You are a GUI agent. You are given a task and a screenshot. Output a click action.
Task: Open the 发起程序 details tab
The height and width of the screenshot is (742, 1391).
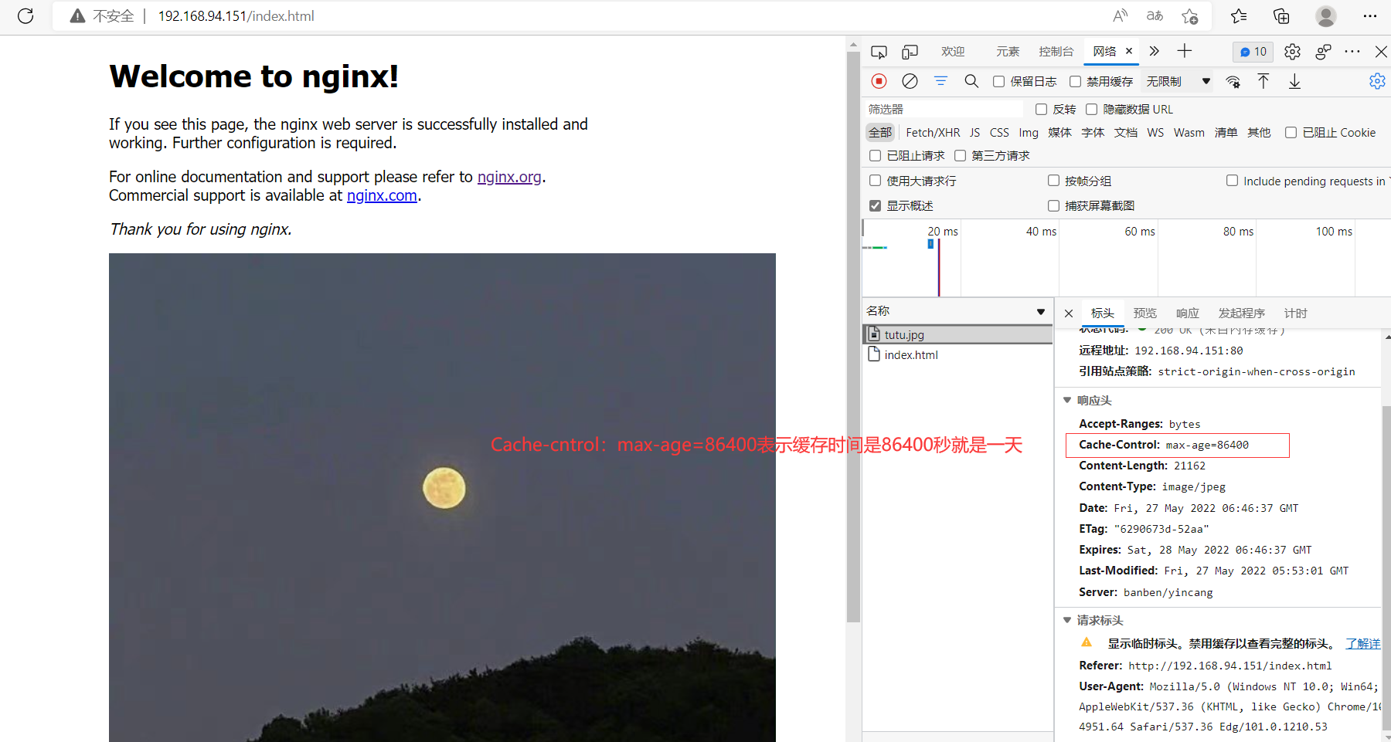point(1241,313)
